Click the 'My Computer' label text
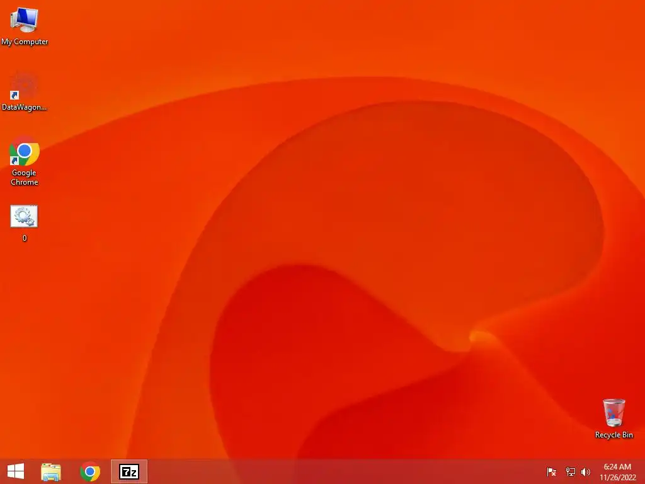Image resolution: width=645 pixels, height=484 pixels. coord(25,42)
